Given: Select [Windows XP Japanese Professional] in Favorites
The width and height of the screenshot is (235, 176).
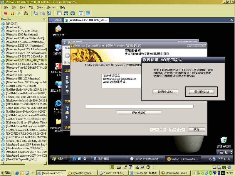Looking at the screenshot, I should click(26, 42).
